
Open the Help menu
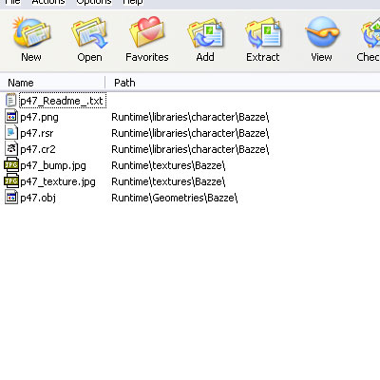133,2
